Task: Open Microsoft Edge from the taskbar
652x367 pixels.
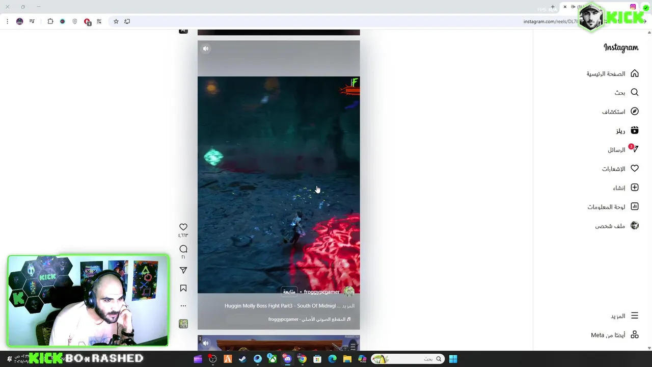Action: pos(333,359)
